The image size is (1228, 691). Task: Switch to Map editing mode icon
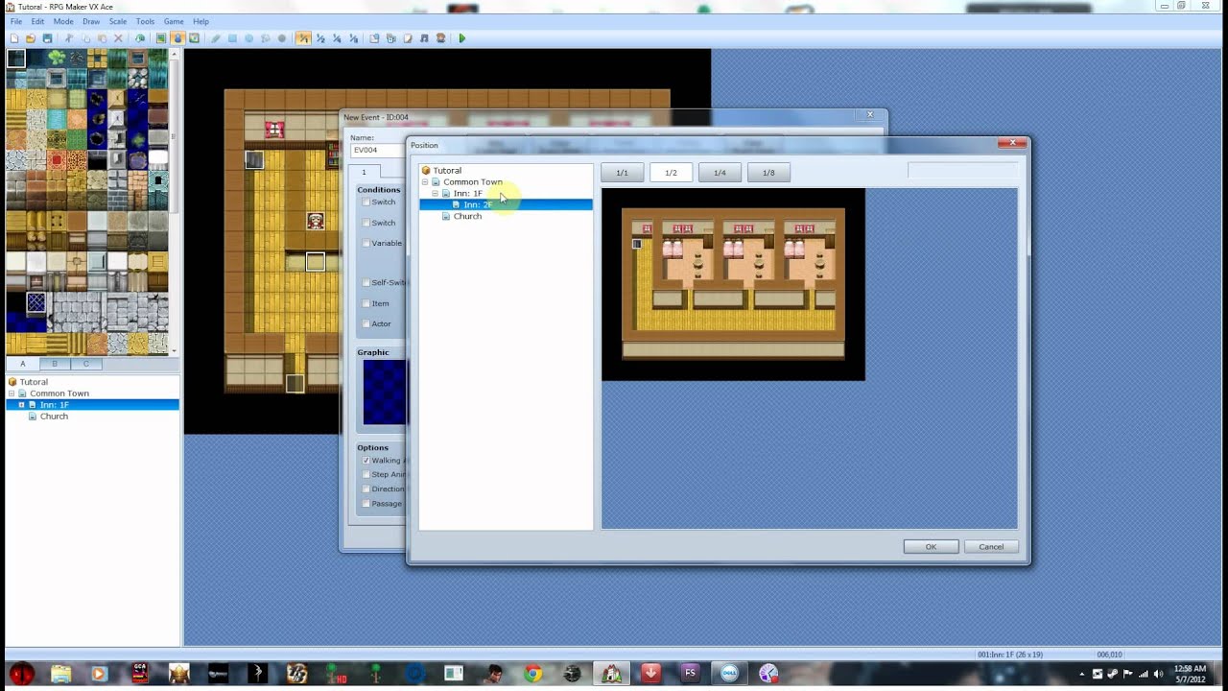(161, 38)
